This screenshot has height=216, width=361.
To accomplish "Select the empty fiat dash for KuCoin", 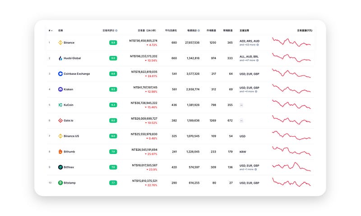I will point(241,105).
